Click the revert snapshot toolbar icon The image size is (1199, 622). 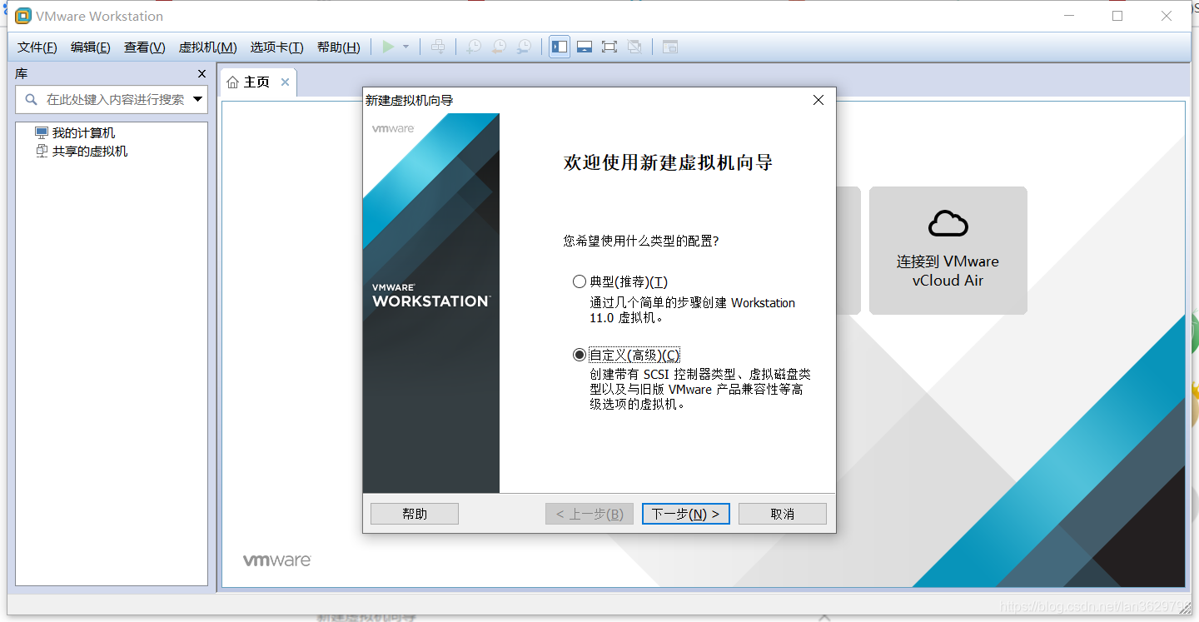[498, 47]
